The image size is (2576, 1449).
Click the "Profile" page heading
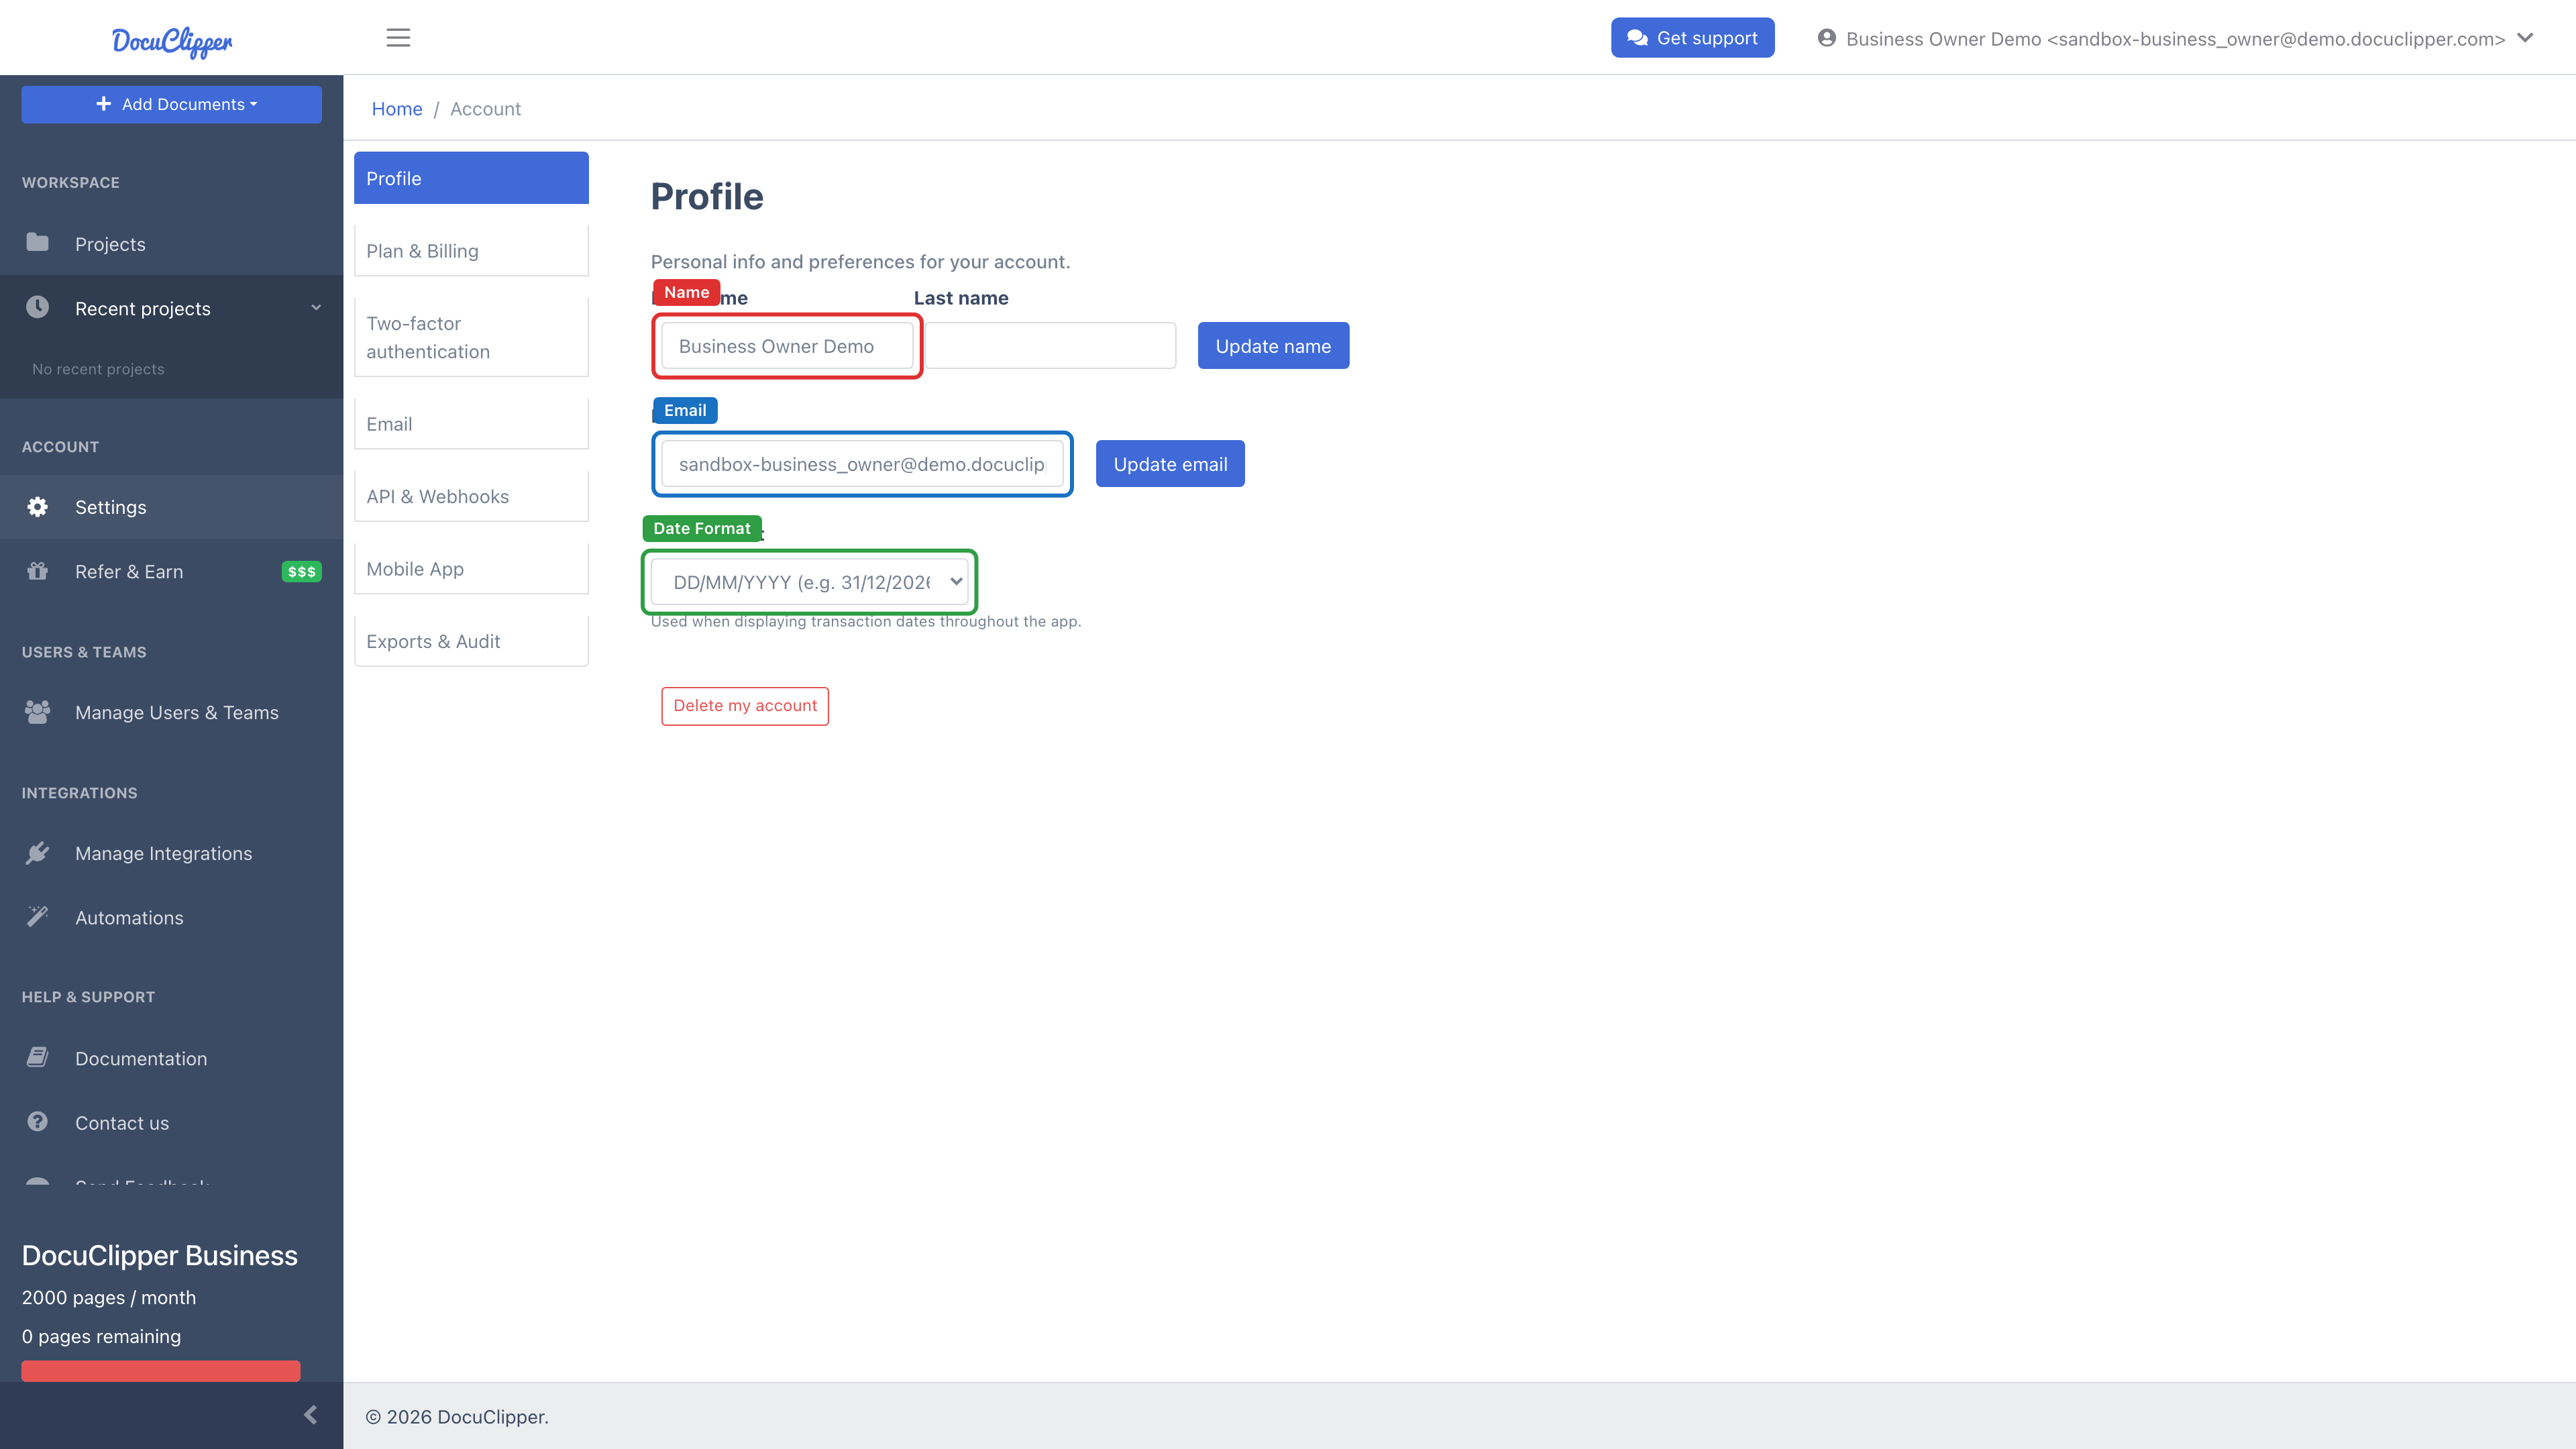(x=707, y=197)
